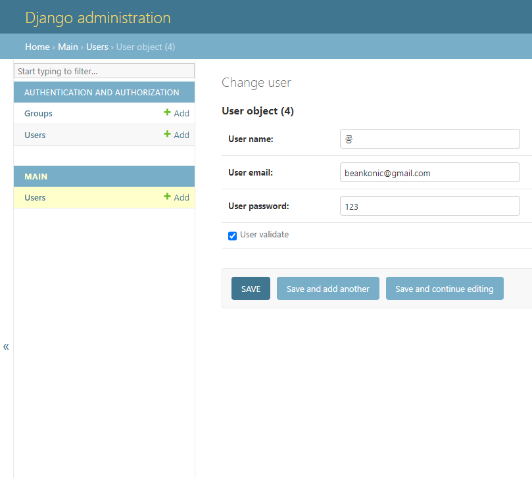The image size is (532, 478).
Task: Focus the User email field
Action: pos(430,172)
